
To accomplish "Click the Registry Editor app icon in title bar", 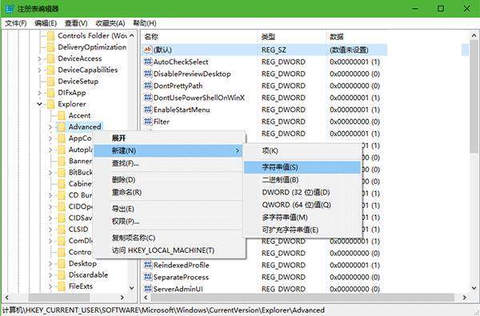I will coord(9,9).
